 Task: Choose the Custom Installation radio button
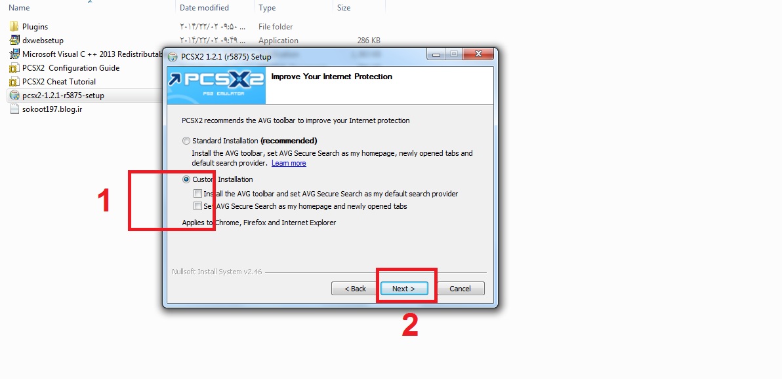coord(186,179)
